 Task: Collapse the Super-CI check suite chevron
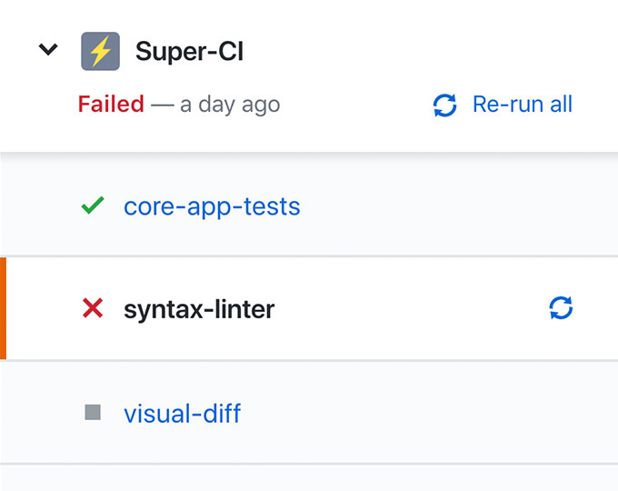coord(48,51)
